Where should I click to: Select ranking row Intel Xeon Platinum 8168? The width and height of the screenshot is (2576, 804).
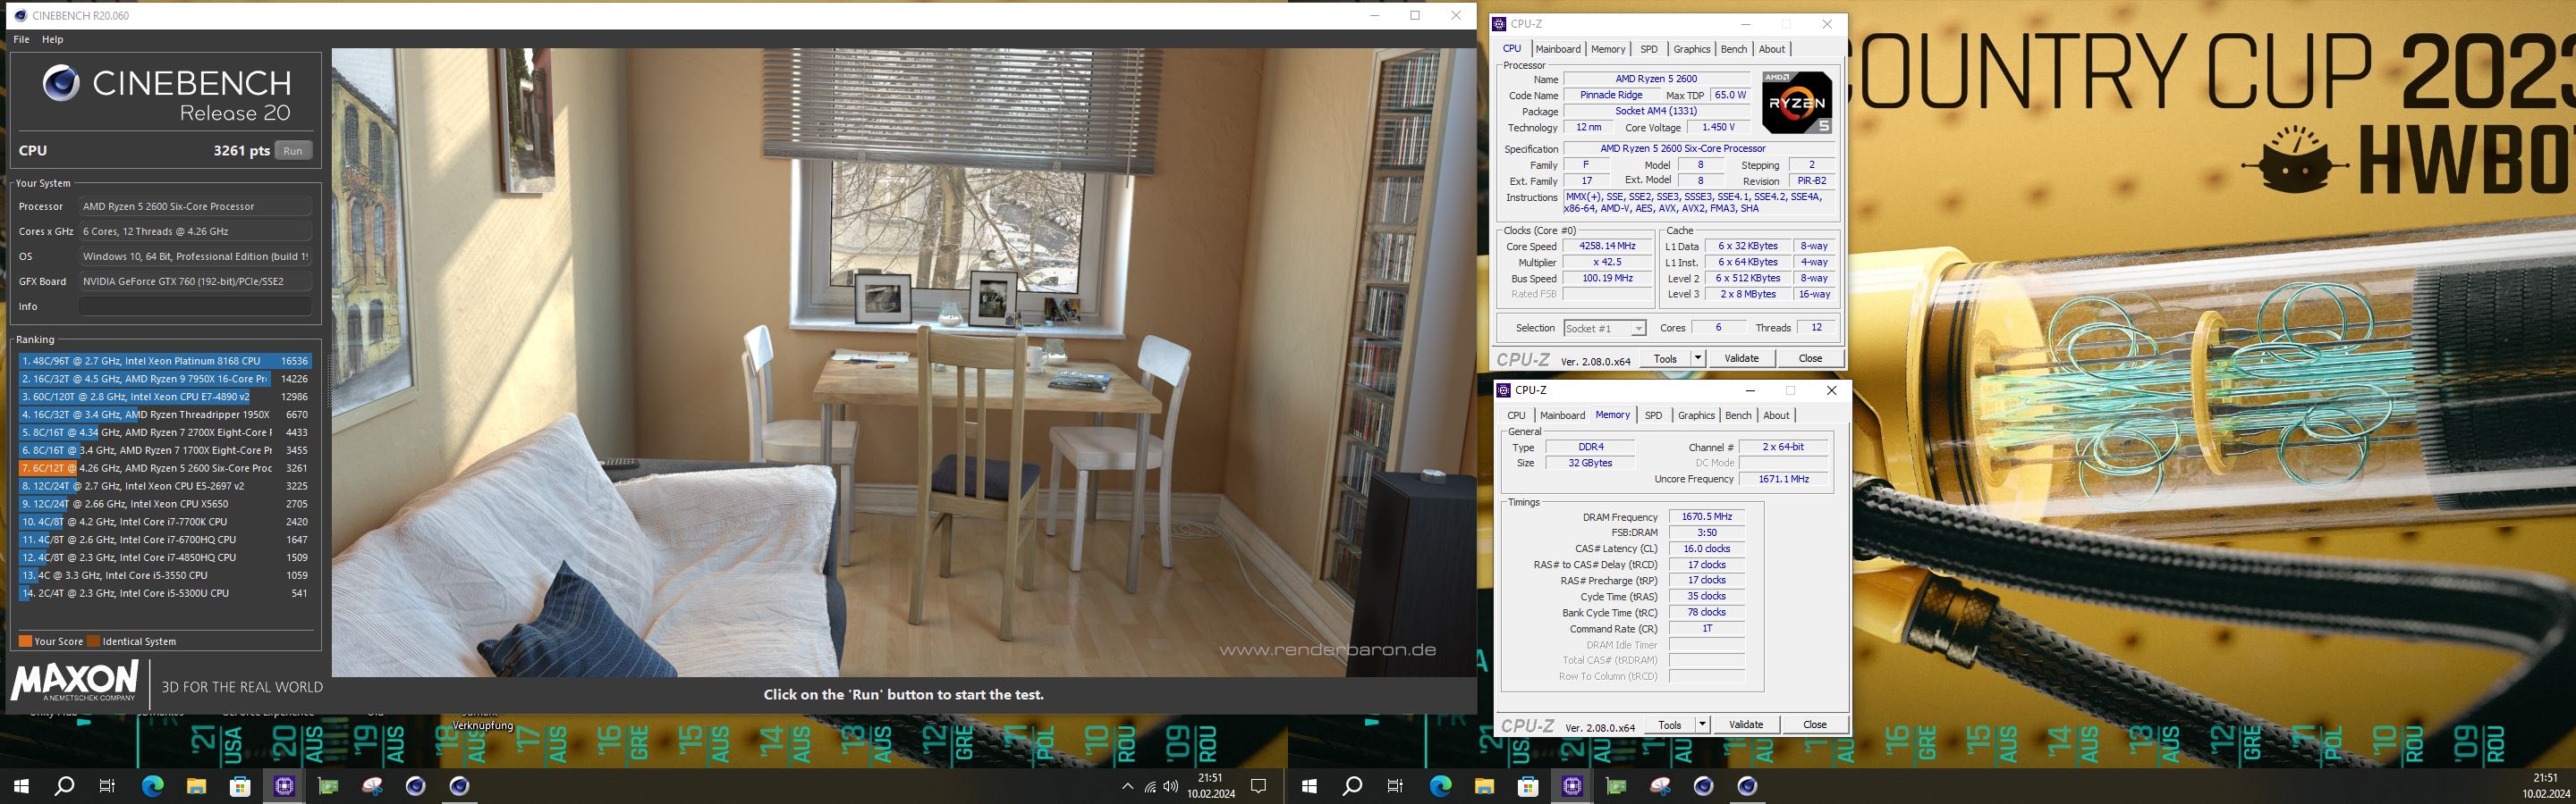tap(165, 361)
